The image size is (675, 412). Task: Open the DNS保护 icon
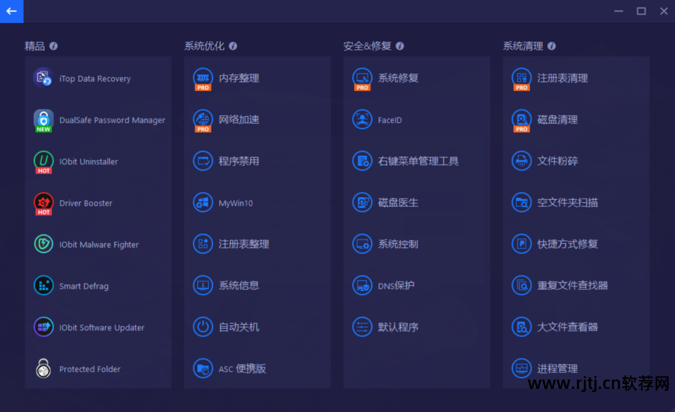click(x=362, y=285)
